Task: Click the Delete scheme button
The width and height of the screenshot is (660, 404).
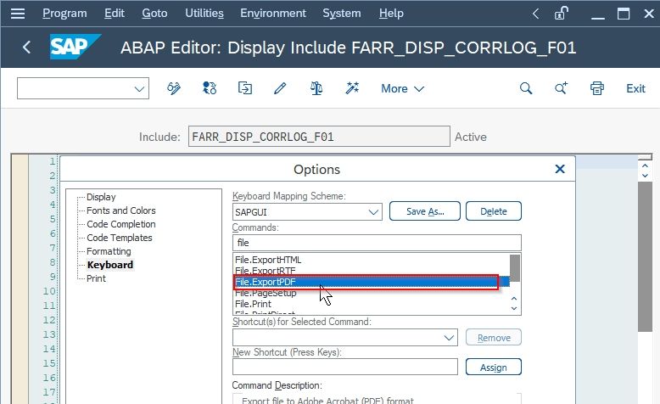Action: (x=494, y=211)
